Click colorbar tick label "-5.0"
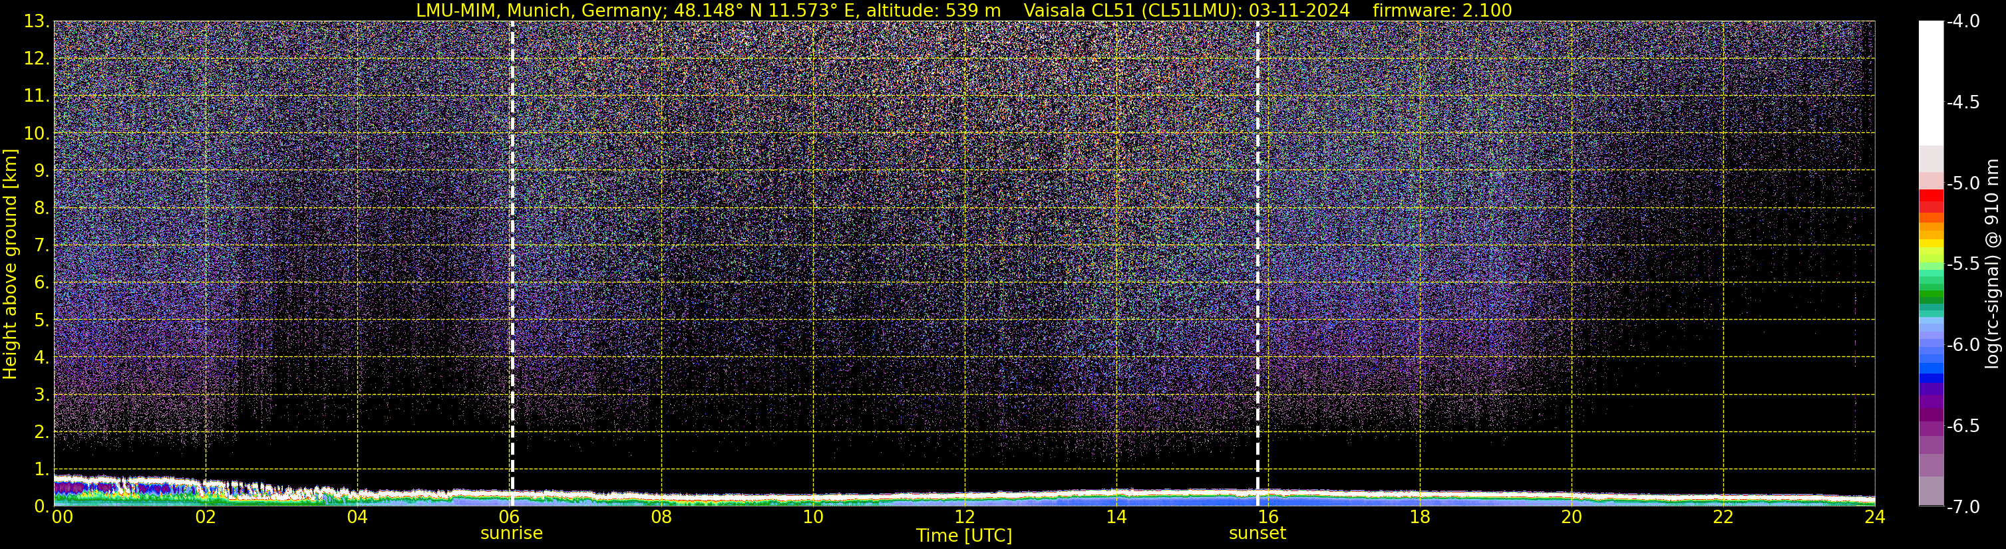 (x=1963, y=183)
